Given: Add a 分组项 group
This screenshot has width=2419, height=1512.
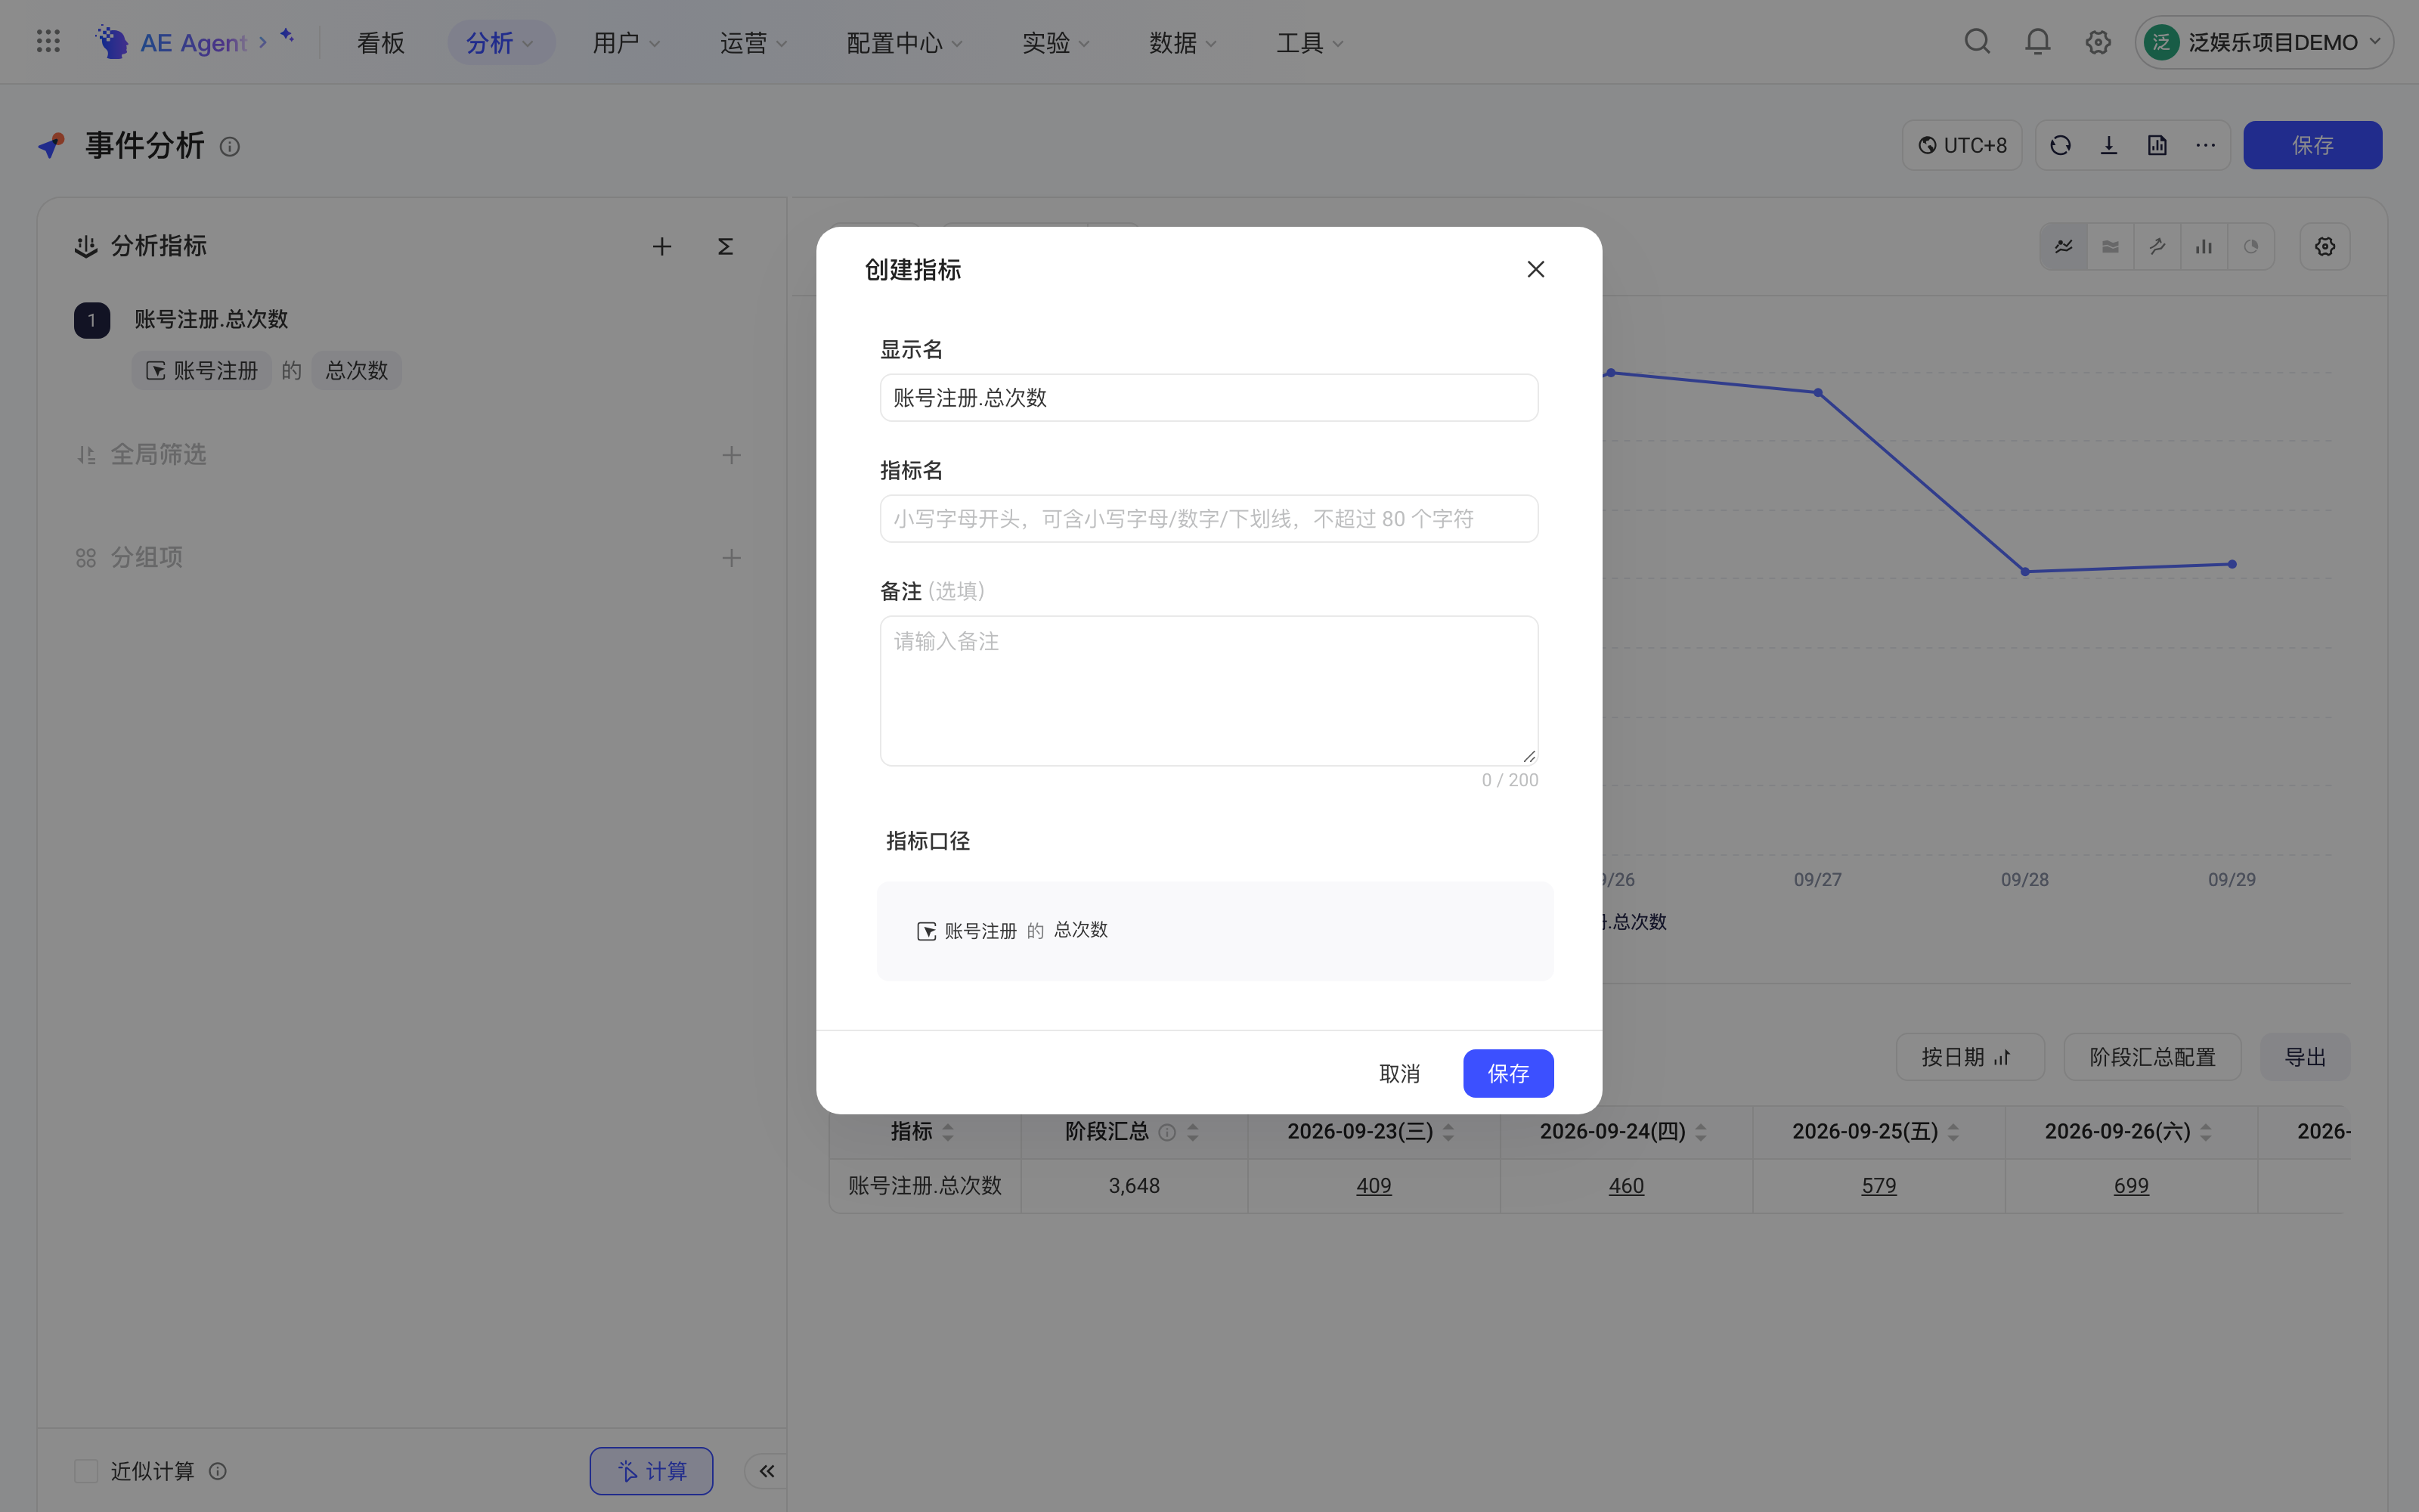Looking at the screenshot, I should click(732, 558).
